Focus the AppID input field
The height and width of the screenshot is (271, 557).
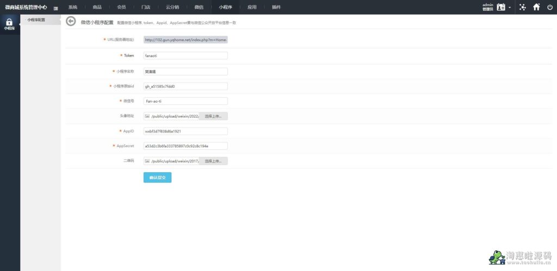coord(185,131)
